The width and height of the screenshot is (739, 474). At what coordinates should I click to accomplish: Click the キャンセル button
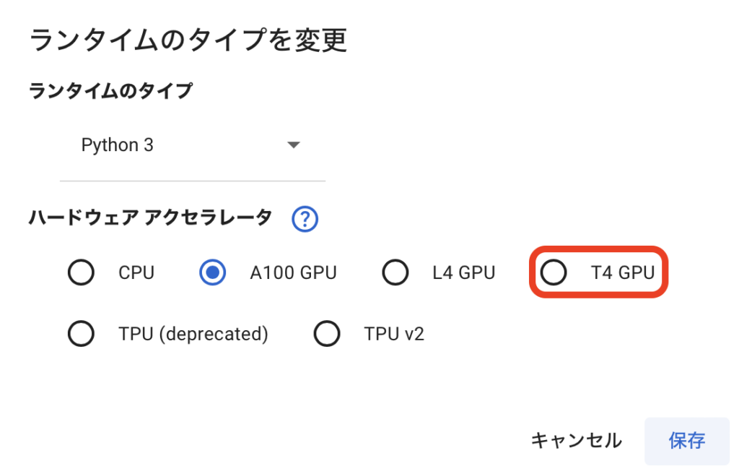click(576, 440)
